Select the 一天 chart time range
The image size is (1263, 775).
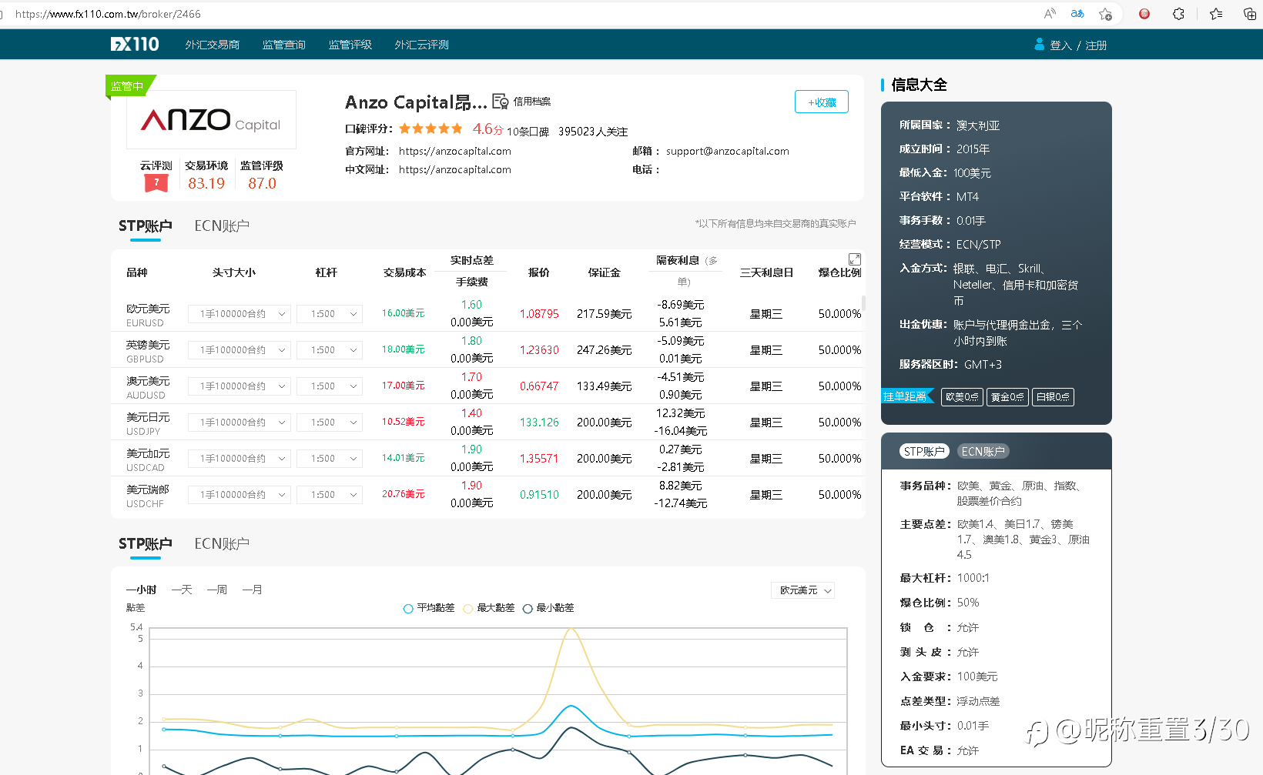(182, 590)
